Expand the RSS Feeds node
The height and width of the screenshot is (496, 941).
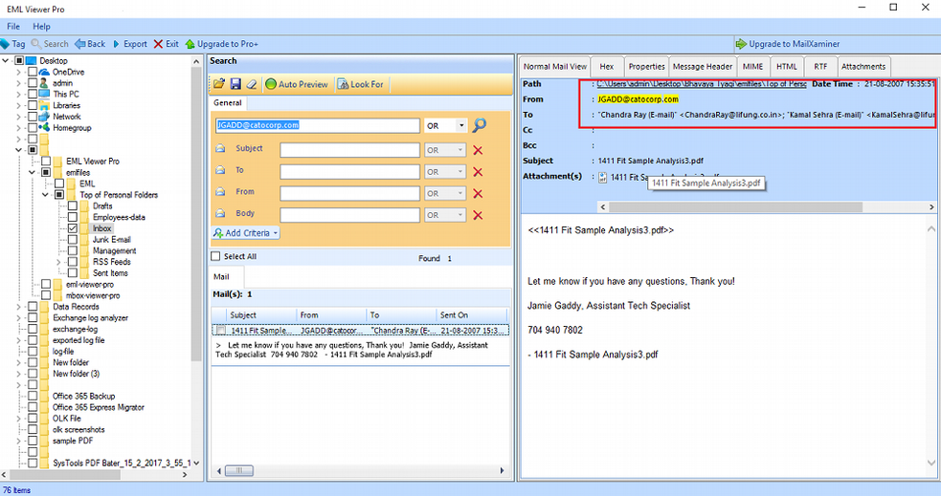[58, 262]
